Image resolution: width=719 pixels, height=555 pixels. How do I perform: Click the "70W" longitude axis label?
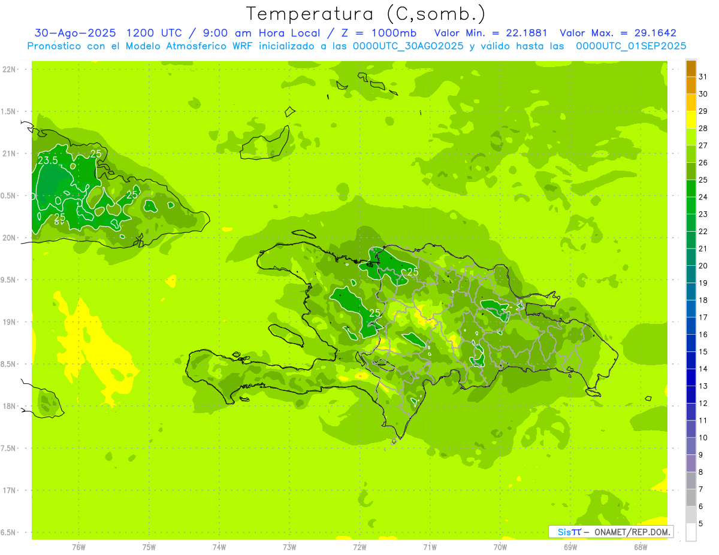[x=500, y=547]
